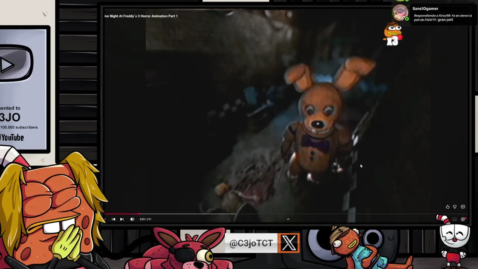
Task: Click the X logo beside @C3joTCT
Action: click(289, 243)
